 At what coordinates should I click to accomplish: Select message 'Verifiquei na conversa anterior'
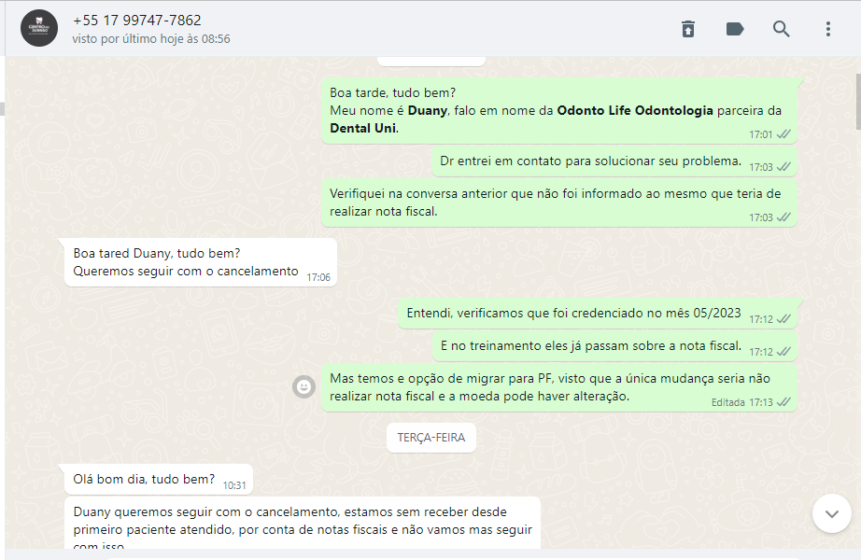coord(559,203)
